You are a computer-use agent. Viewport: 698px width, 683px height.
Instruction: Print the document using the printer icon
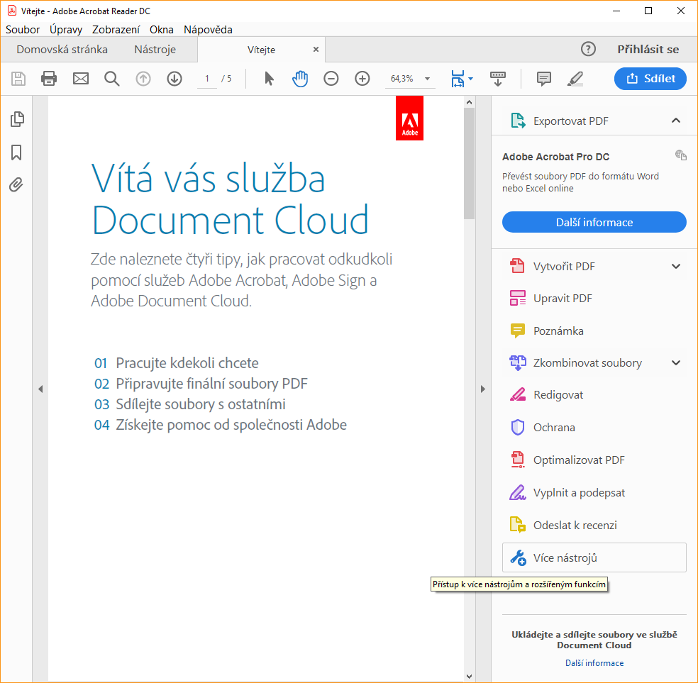click(49, 79)
